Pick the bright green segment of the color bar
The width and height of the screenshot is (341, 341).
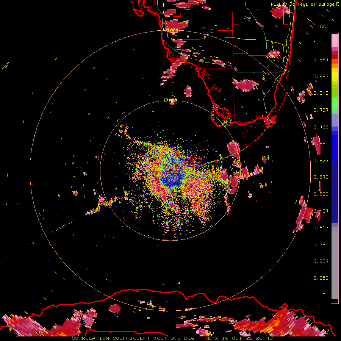pos(335,104)
